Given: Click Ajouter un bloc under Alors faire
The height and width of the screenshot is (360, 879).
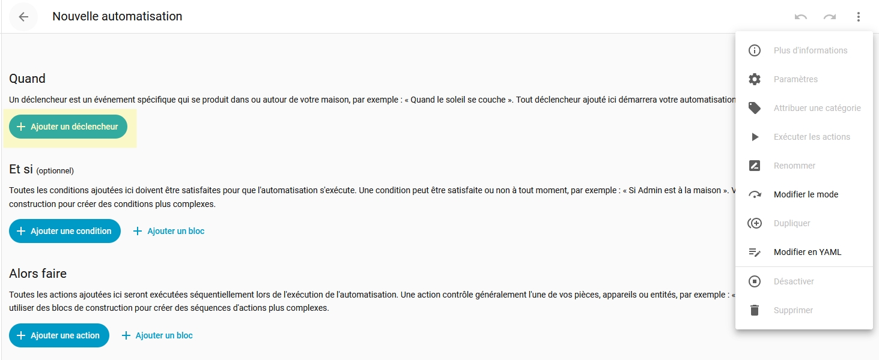Looking at the screenshot, I should point(157,335).
